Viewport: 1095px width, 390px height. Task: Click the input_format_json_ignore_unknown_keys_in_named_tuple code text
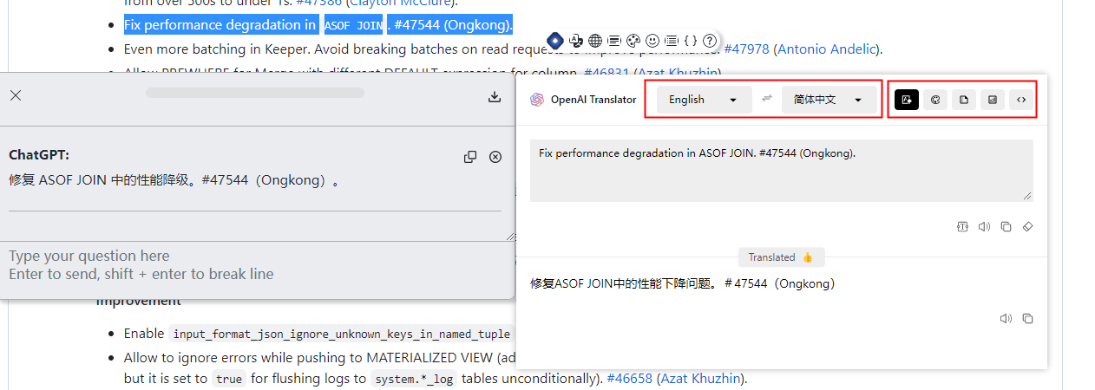pos(343,334)
